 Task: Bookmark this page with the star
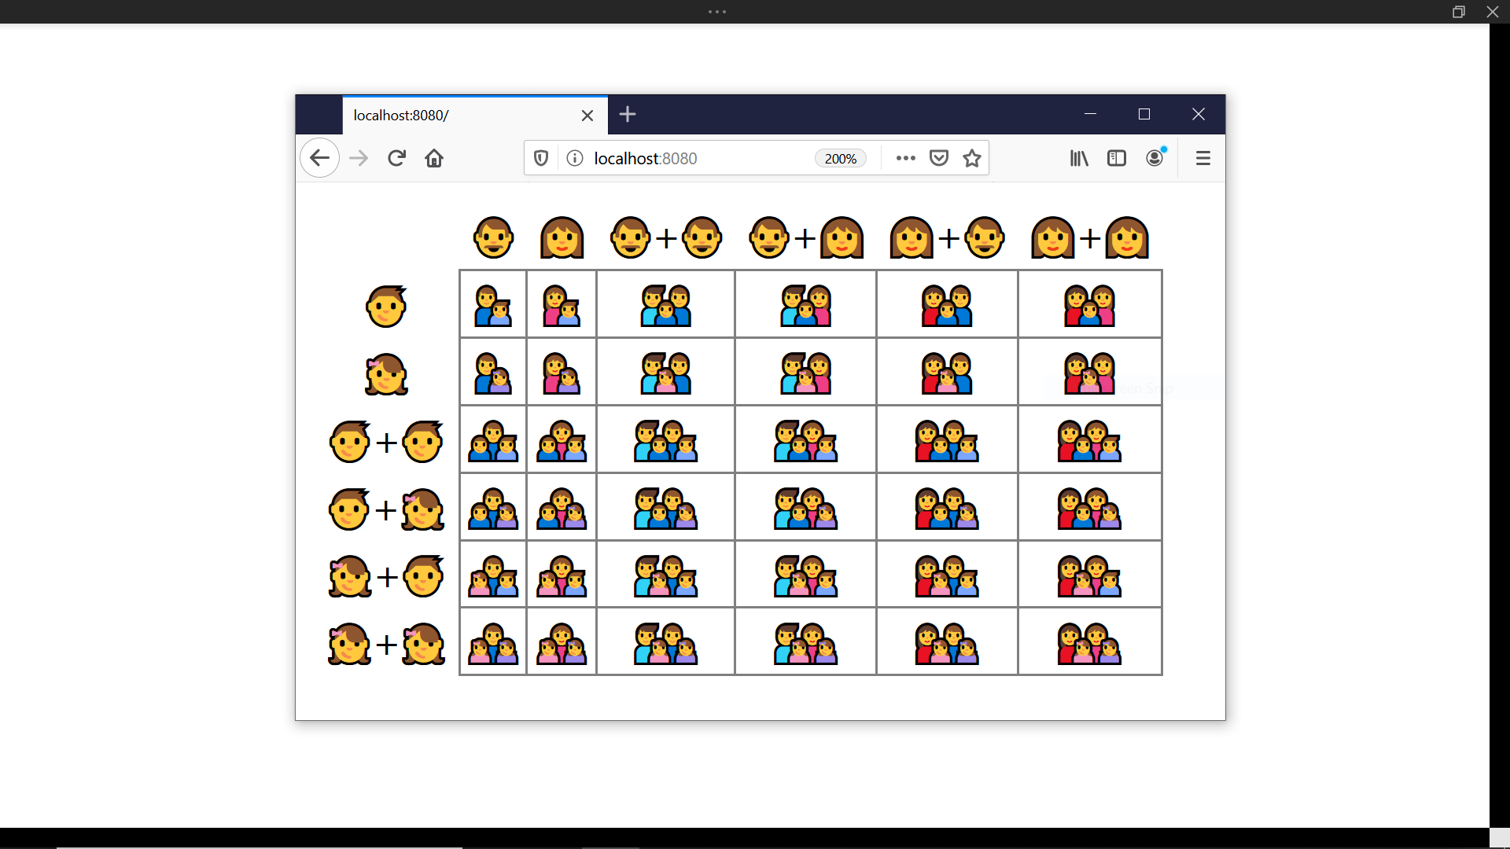(x=972, y=158)
